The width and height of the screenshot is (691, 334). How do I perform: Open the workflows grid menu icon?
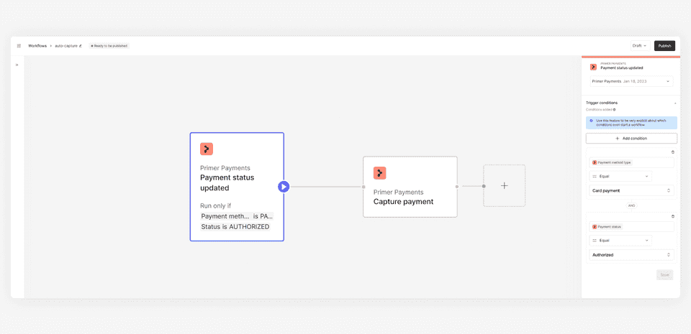19,46
